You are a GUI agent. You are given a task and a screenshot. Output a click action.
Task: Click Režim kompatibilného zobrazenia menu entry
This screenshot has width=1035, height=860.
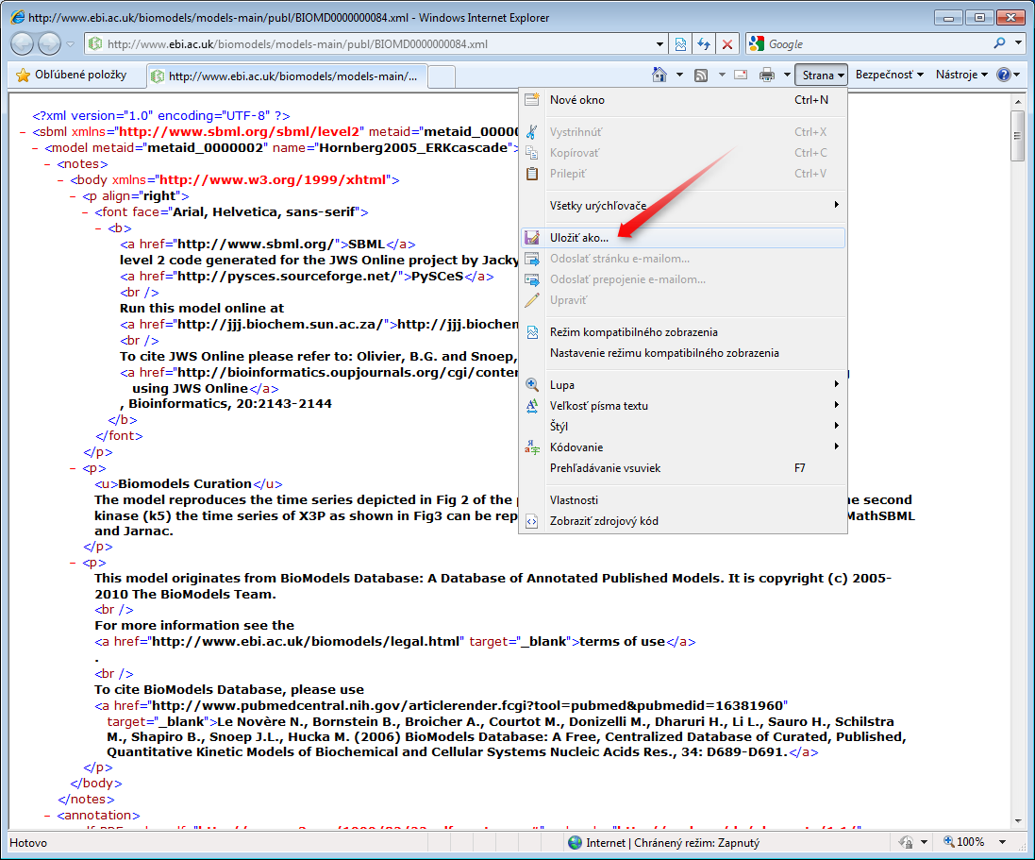[x=682, y=332]
